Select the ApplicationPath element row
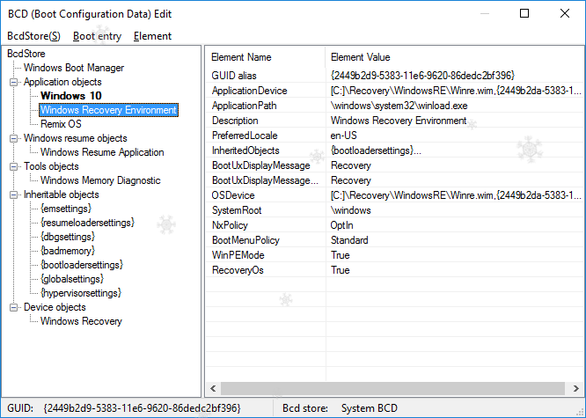The height and width of the screenshot is (418, 586). [x=395, y=106]
